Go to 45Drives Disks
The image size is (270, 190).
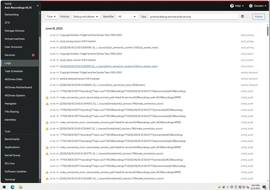(x=20, y=79)
